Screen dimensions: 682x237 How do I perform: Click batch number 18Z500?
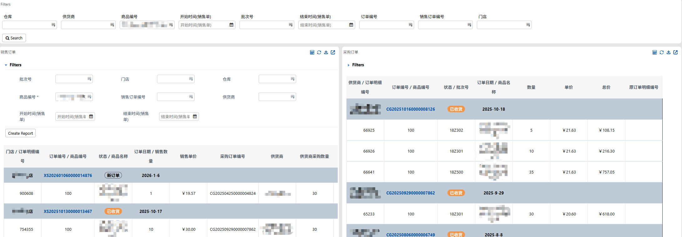click(456, 172)
